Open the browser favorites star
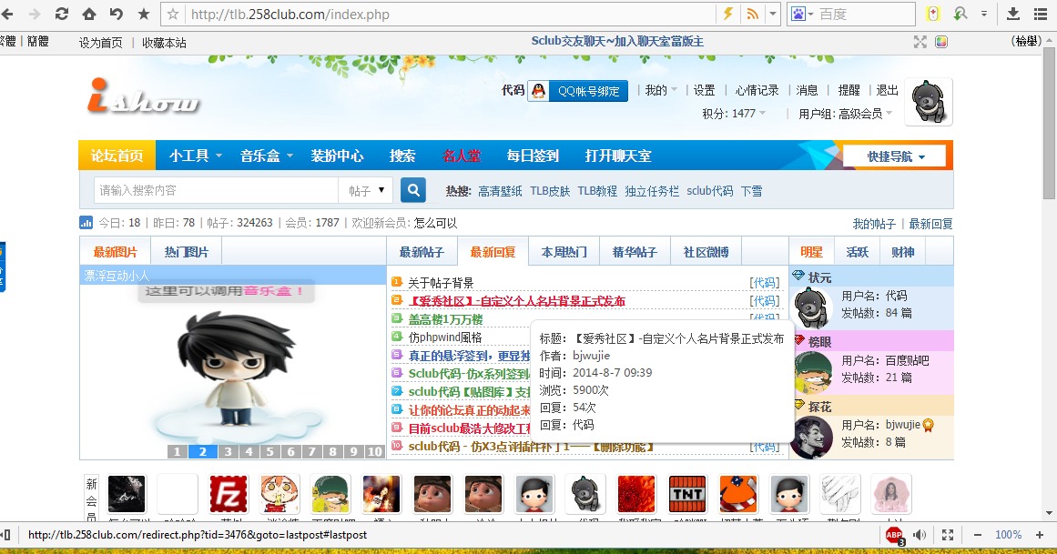The width and height of the screenshot is (1057, 554). coord(144,15)
